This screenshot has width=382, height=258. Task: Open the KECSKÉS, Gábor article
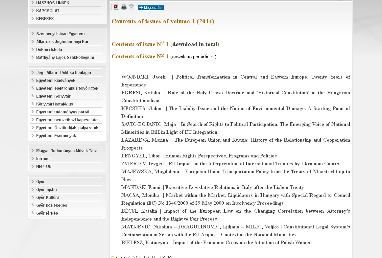click(236, 112)
